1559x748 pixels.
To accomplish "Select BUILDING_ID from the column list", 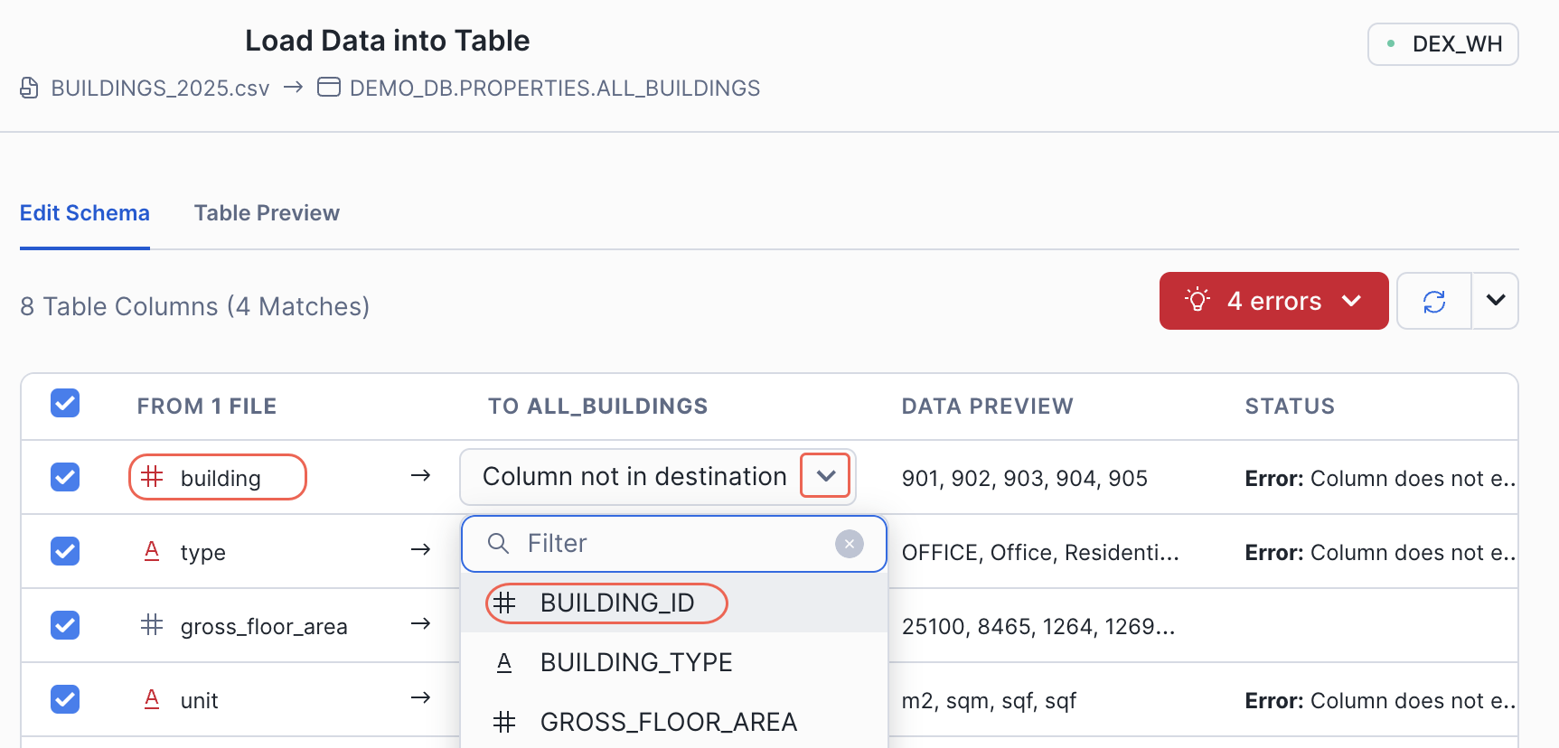I will (x=616, y=603).
